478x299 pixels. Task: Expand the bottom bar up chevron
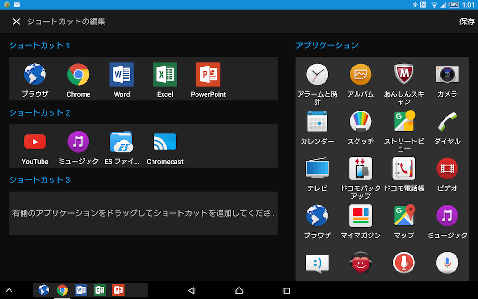click(x=9, y=290)
